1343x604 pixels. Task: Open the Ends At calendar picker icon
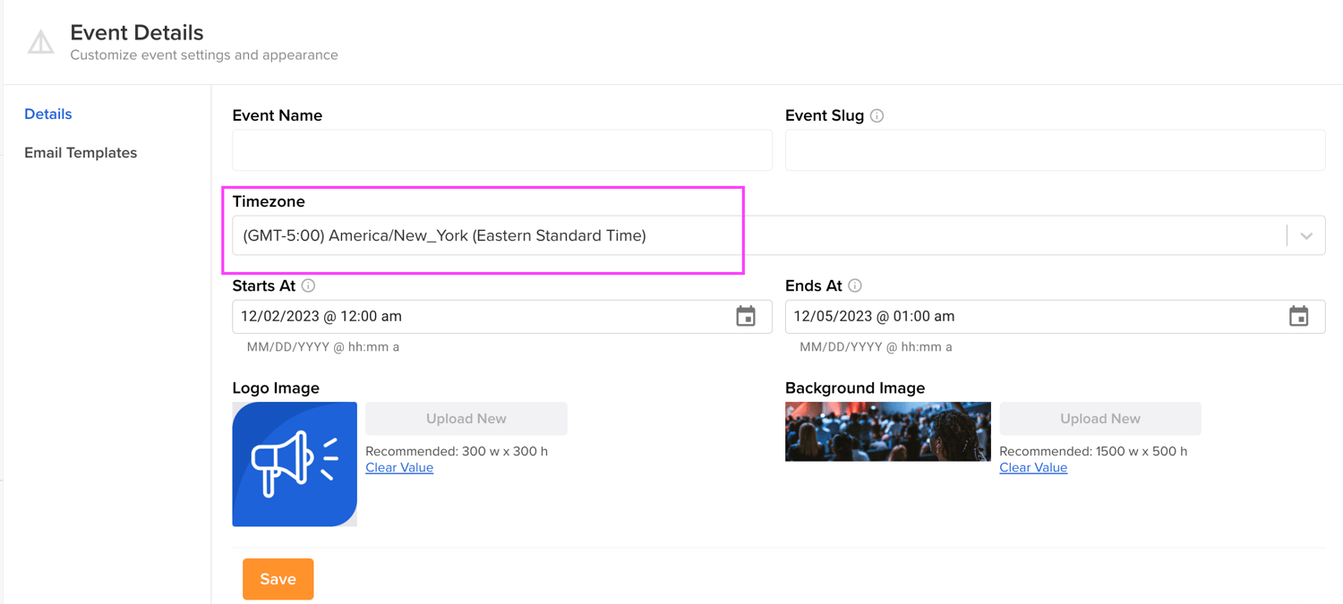(1298, 316)
